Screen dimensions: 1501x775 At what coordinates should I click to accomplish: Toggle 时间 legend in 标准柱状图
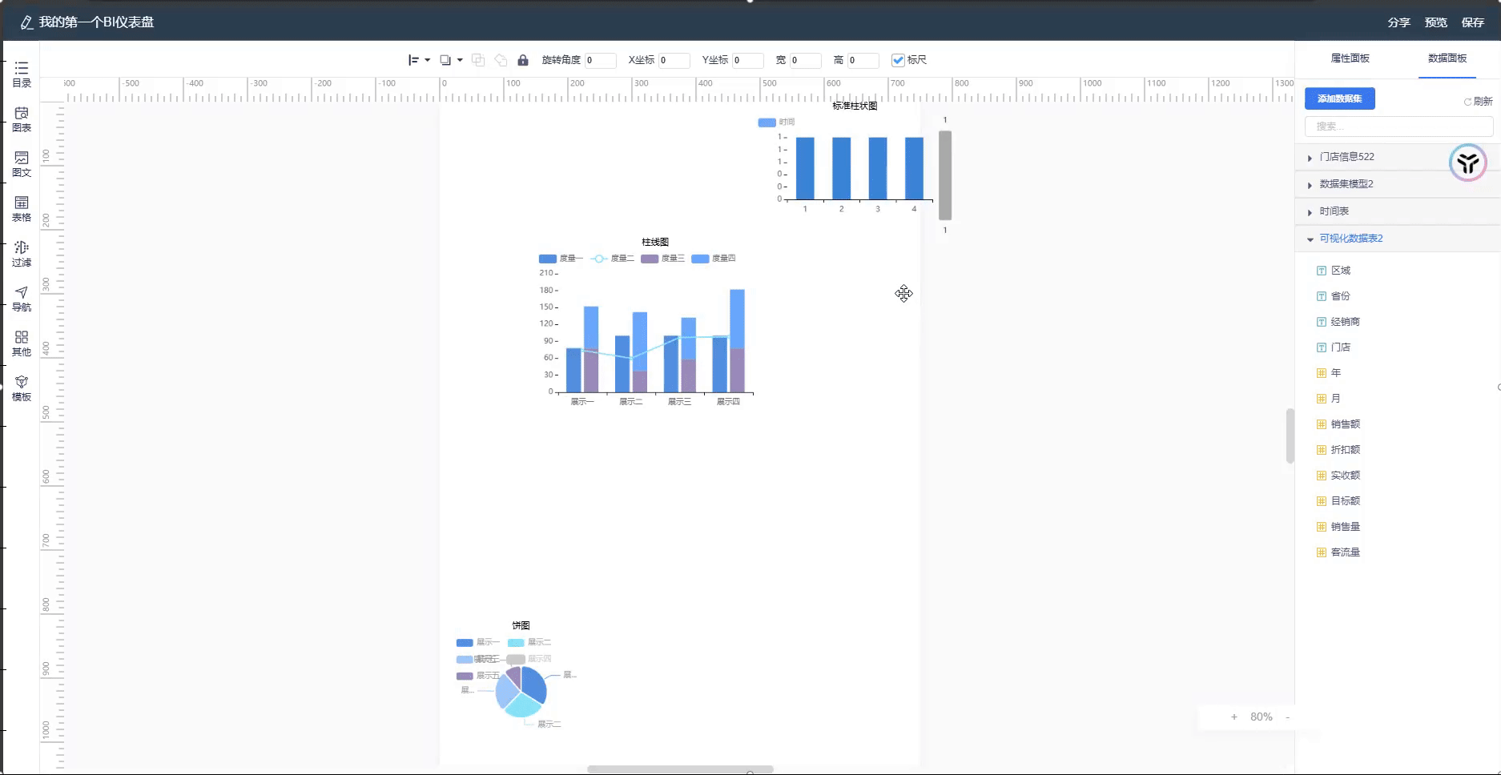tap(776, 122)
